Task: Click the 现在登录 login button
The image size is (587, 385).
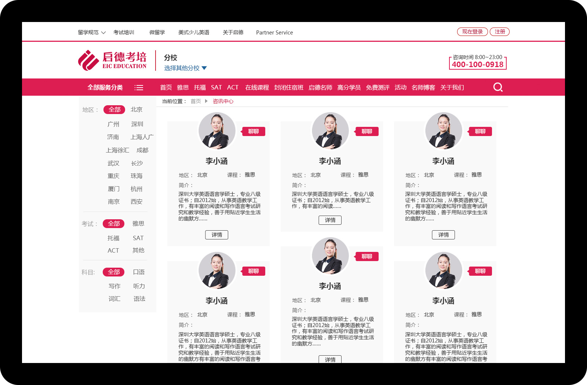Action: point(473,32)
